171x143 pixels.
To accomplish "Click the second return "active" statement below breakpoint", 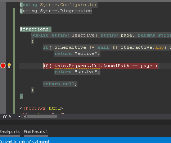I will [x=77, y=72].
